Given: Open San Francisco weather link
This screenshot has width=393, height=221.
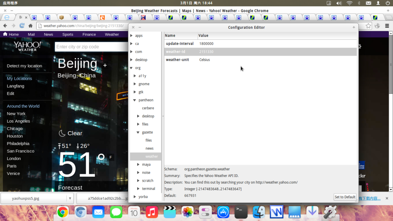Looking at the screenshot, I should [x=20, y=151].
